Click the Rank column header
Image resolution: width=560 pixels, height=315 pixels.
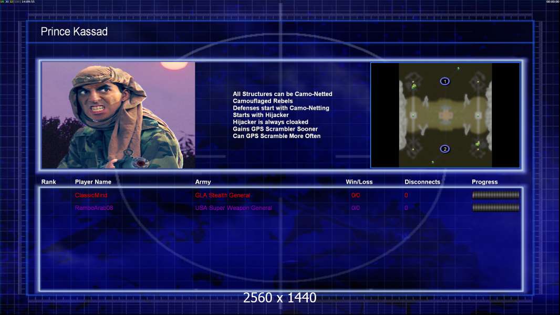(48, 182)
